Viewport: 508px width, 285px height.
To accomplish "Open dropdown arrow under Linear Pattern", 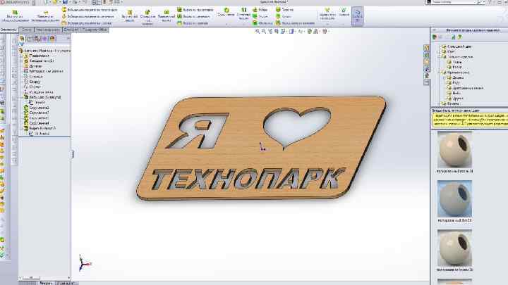I will (243, 24).
